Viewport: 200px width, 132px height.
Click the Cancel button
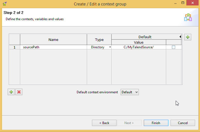tap(183, 123)
